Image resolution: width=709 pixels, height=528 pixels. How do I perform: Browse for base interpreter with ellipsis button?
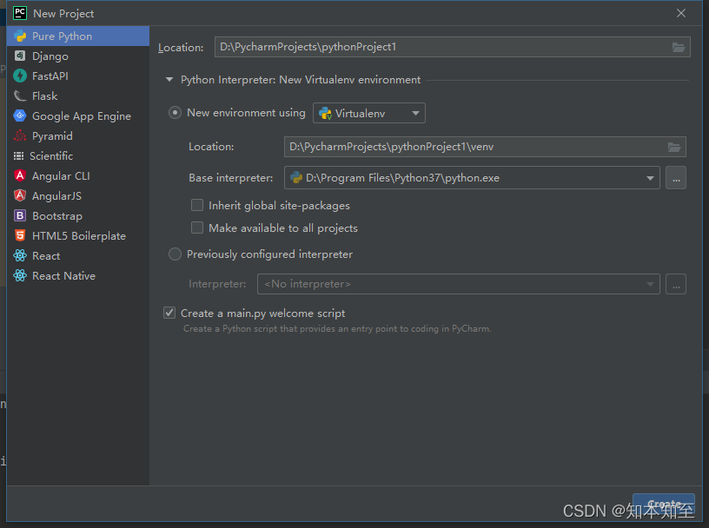point(676,178)
